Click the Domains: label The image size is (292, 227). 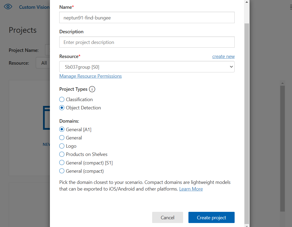click(x=69, y=121)
